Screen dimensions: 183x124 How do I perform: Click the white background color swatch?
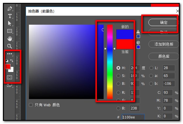pos(12,70)
